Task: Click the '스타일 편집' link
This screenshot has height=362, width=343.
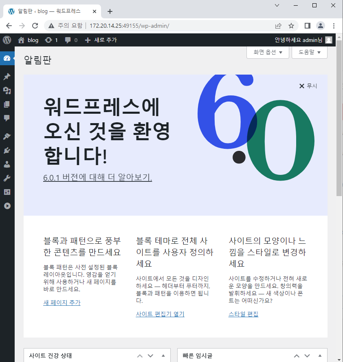Action: 243,314
